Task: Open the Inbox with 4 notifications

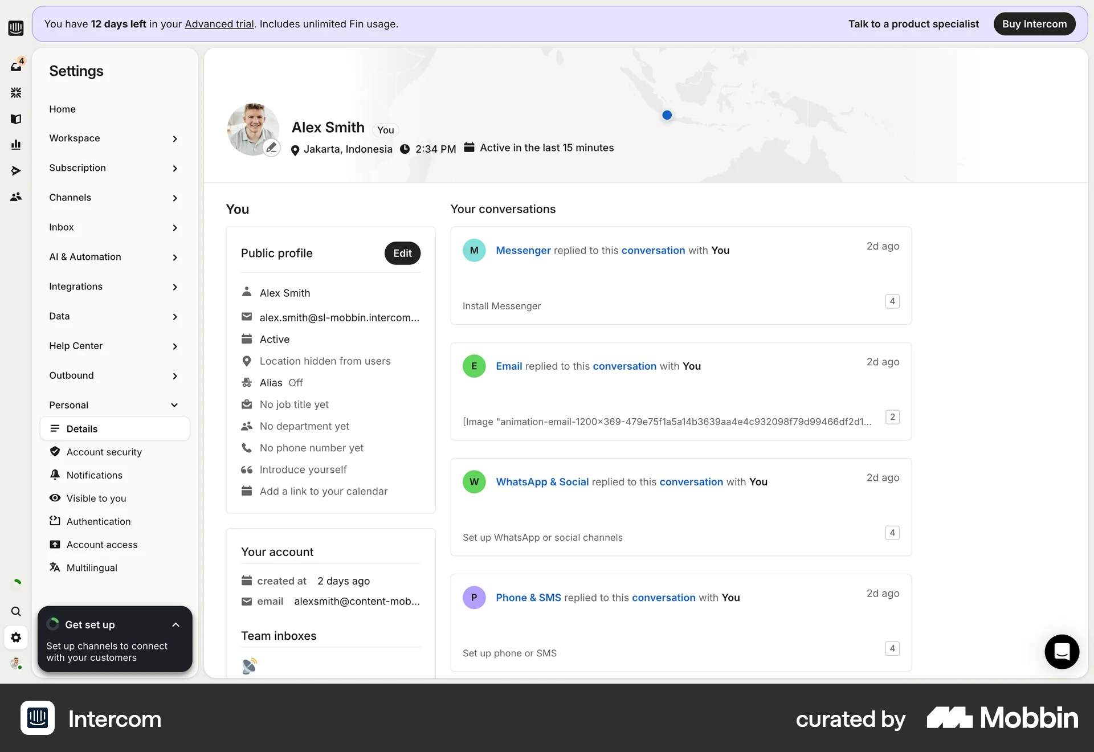Action: pos(15,66)
